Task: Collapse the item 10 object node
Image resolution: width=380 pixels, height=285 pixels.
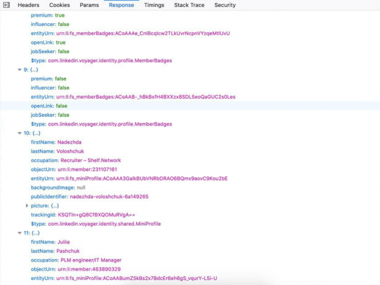Action: [x=20, y=134]
